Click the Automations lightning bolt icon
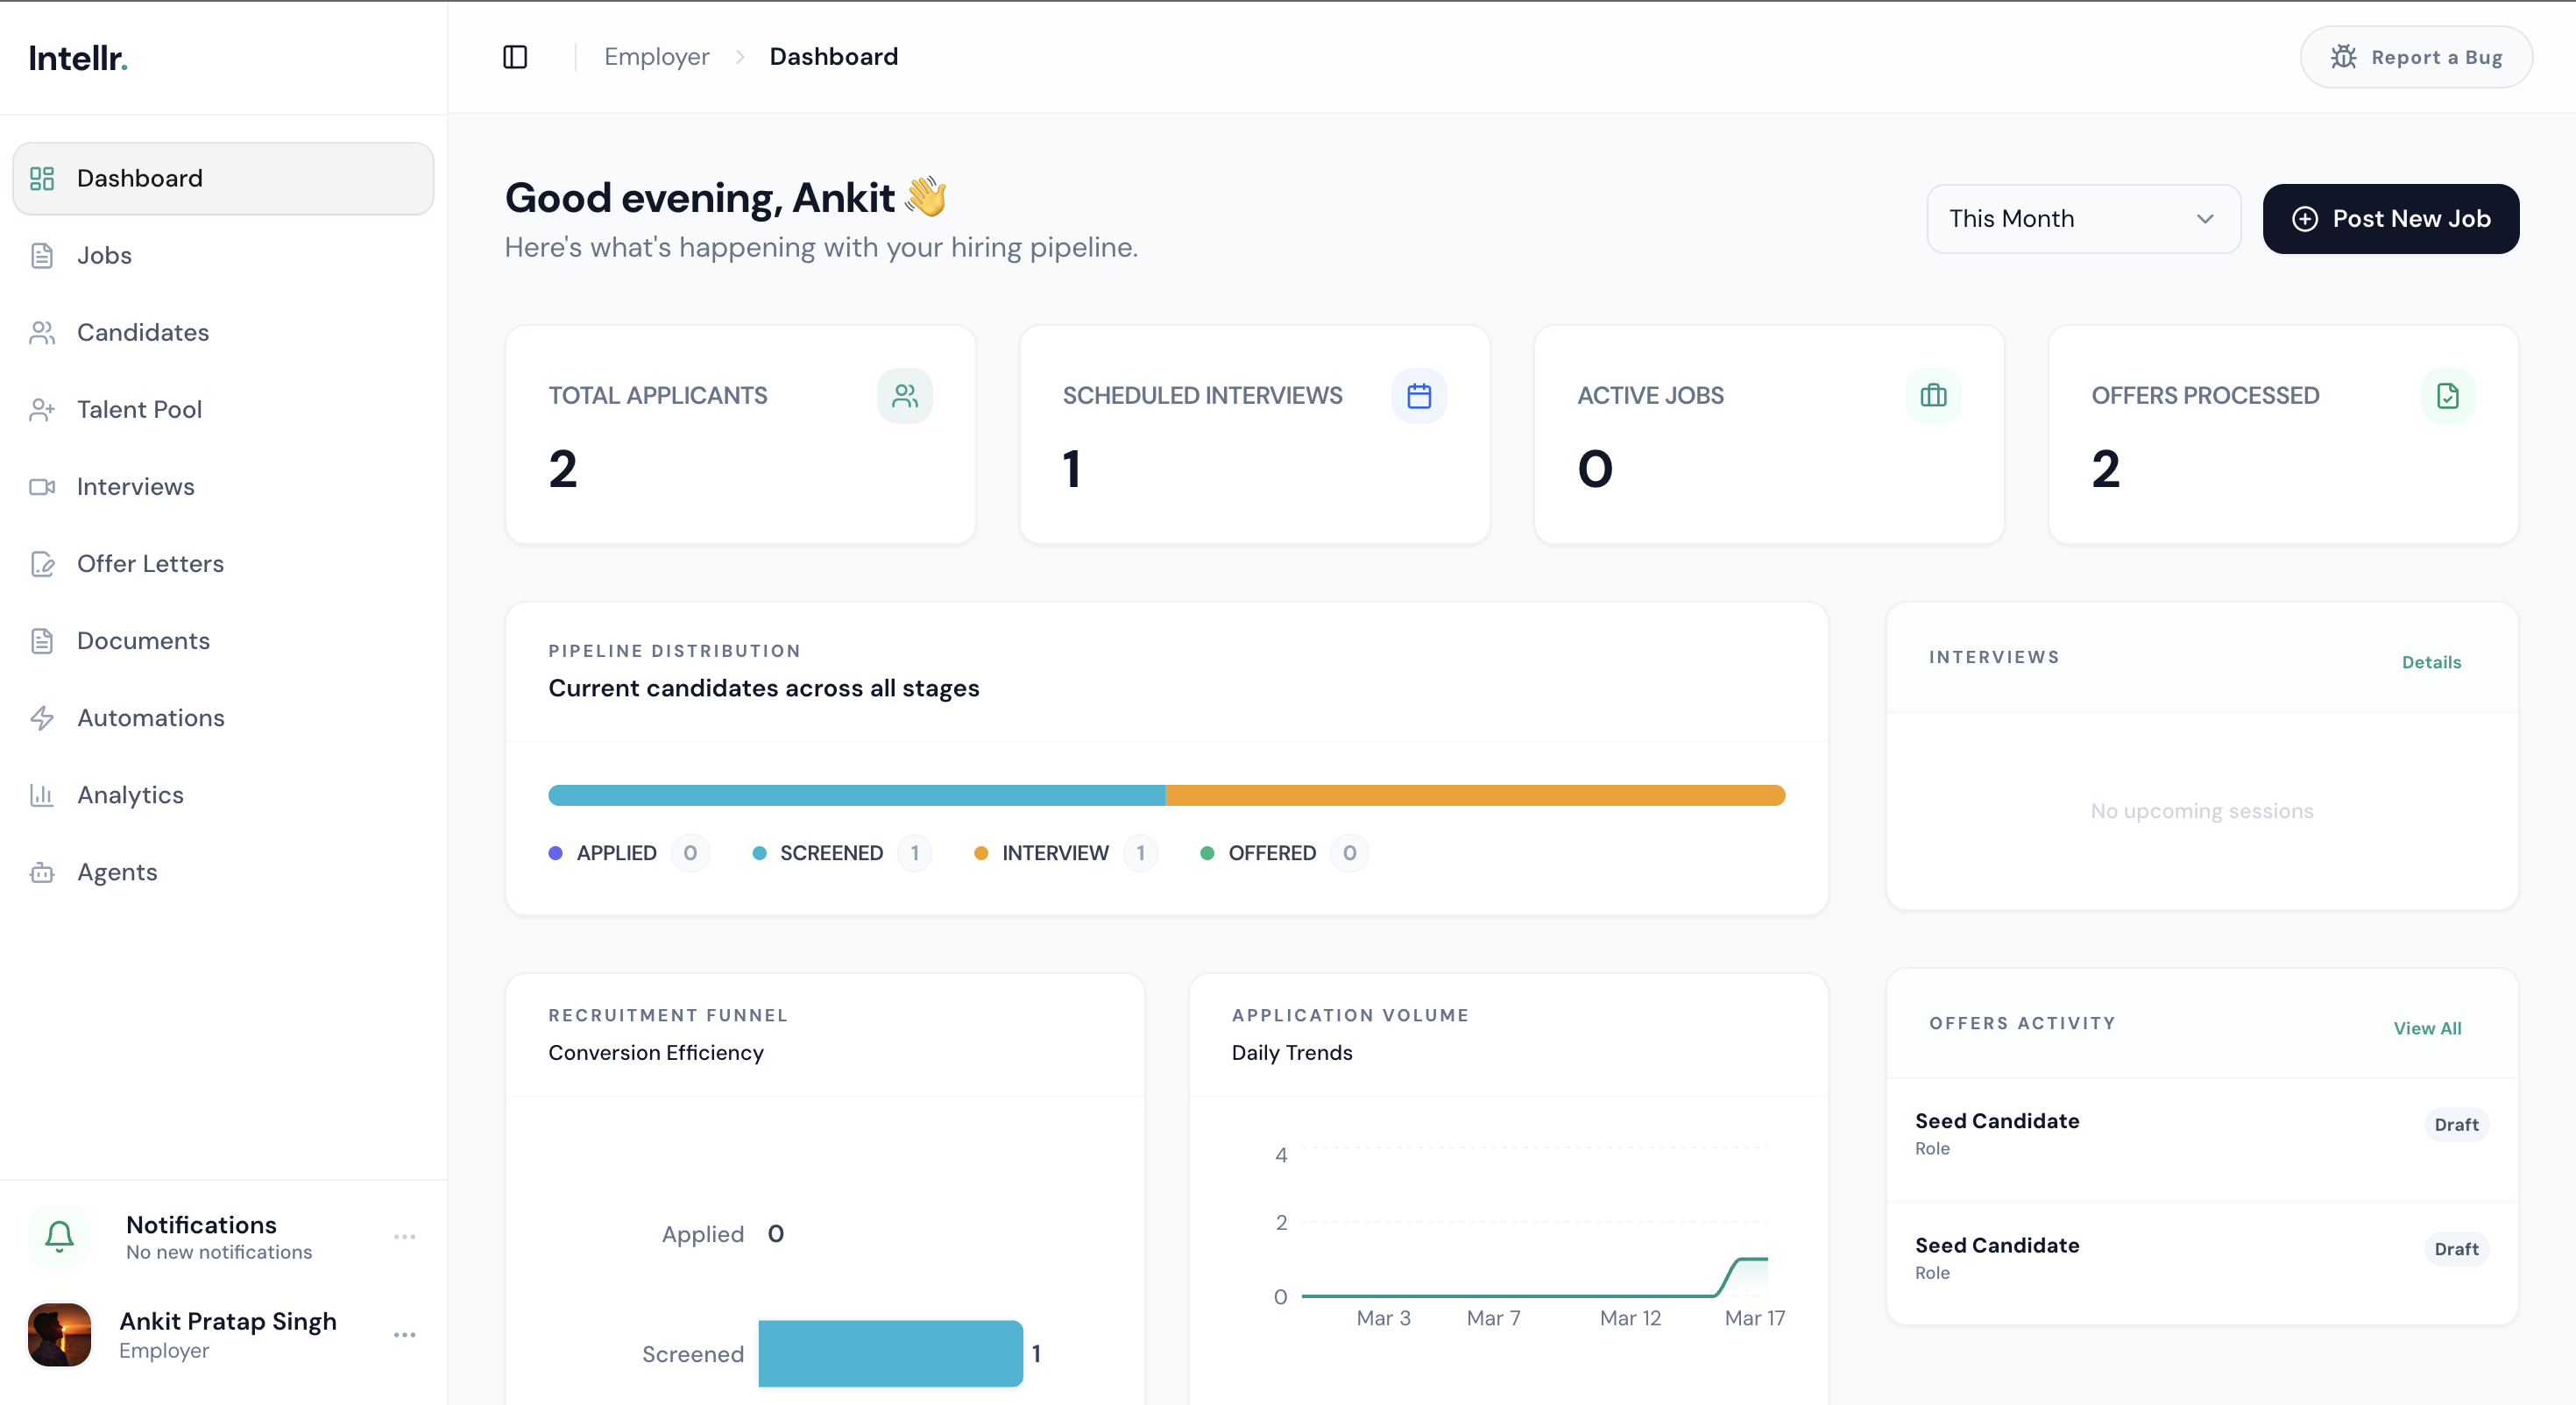The height and width of the screenshot is (1405, 2576). pyautogui.click(x=42, y=718)
